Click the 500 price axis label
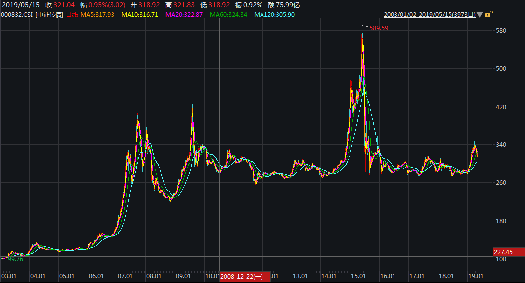The image size is (525, 283). 501,68
